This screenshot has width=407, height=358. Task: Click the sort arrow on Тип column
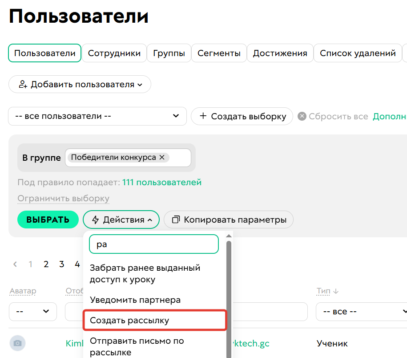tap(335, 290)
